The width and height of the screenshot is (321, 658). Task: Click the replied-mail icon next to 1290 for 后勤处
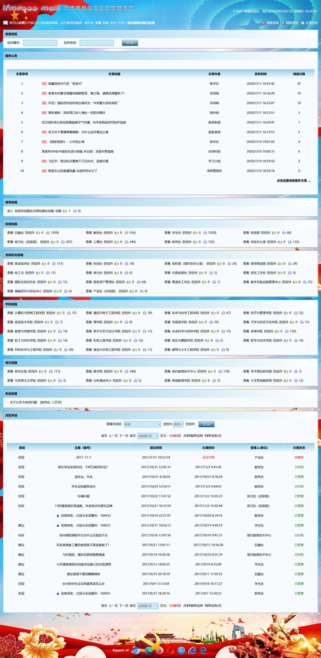point(48,233)
